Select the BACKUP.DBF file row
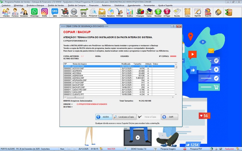 (x=119, y=85)
